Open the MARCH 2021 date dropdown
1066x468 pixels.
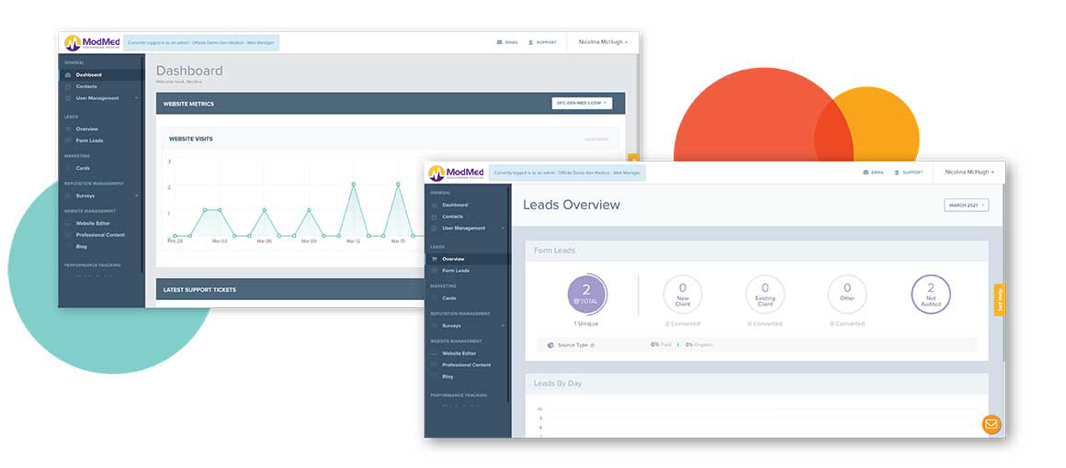(966, 205)
